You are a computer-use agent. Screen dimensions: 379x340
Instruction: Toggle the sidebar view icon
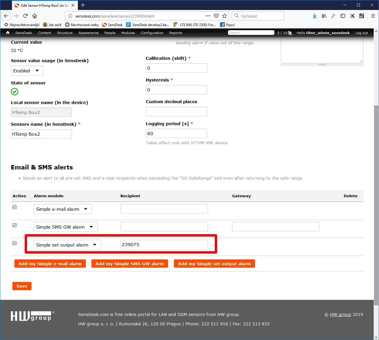point(343,16)
